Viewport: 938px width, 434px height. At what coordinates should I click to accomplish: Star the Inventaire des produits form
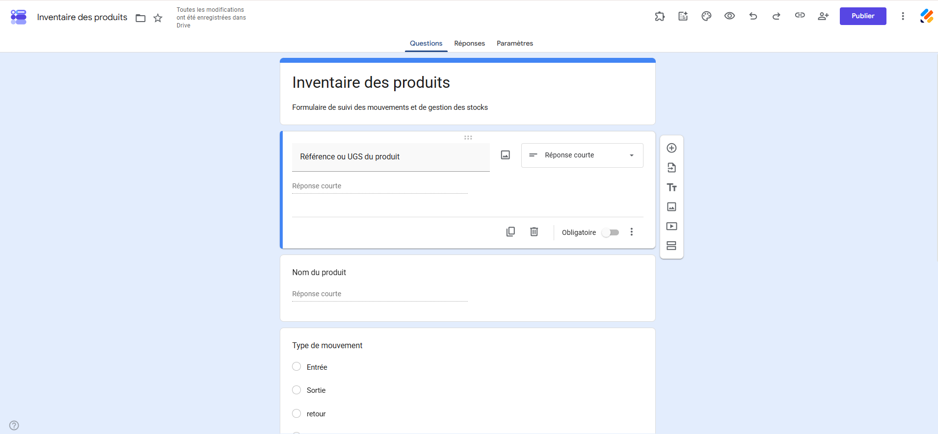(158, 18)
